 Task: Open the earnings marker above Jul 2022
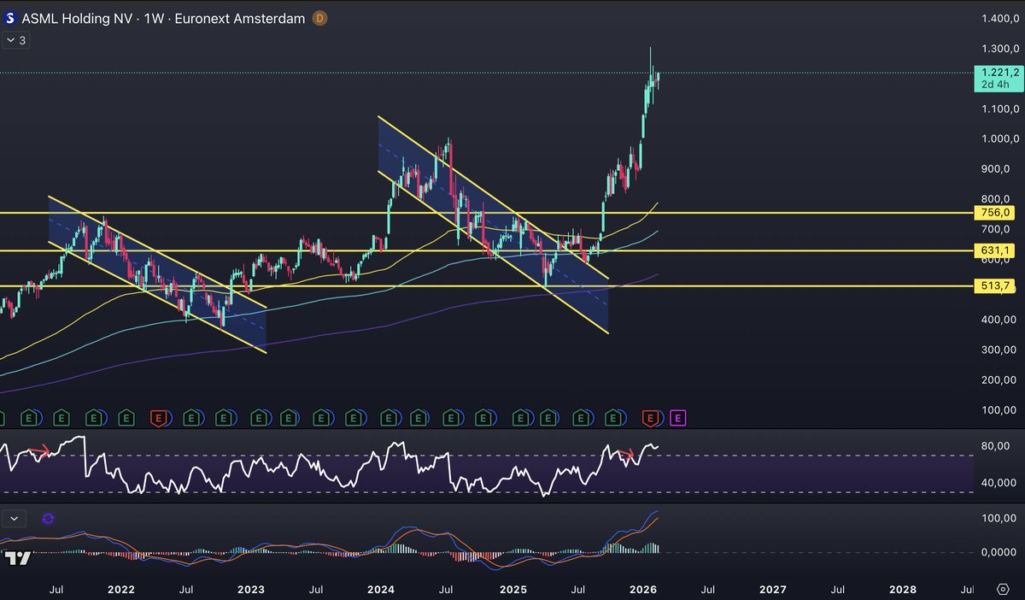click(x=190, y=417)
